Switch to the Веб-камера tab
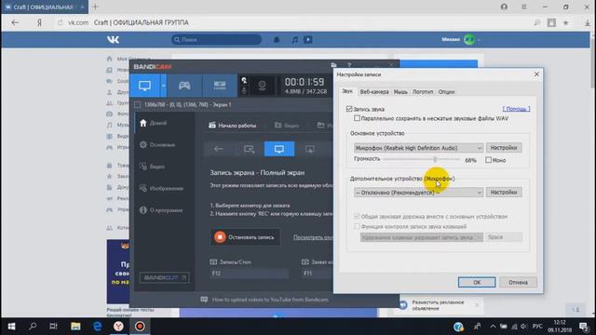Image resolution: width=596 pixels, height=335 pixels. 374,92
